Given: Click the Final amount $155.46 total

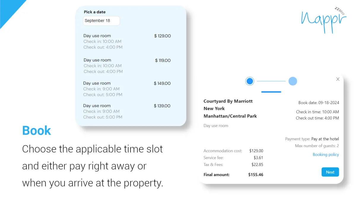Looking at the screenshot, I should (x=233, y=175).
